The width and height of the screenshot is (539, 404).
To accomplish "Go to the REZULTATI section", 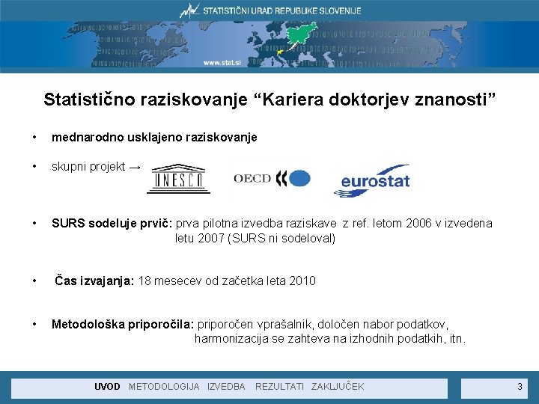I will coord(279,387).
